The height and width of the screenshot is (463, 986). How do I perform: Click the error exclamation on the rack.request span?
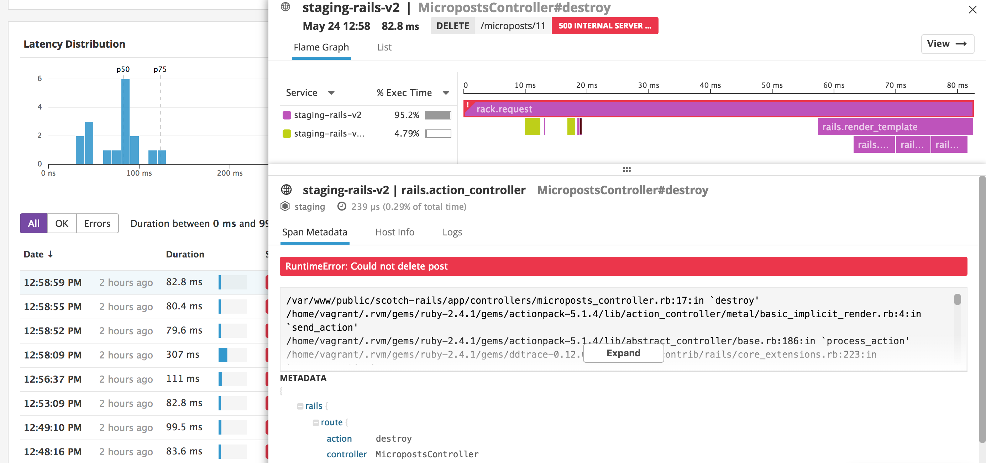pyautogui.click(x=468, y=104)
